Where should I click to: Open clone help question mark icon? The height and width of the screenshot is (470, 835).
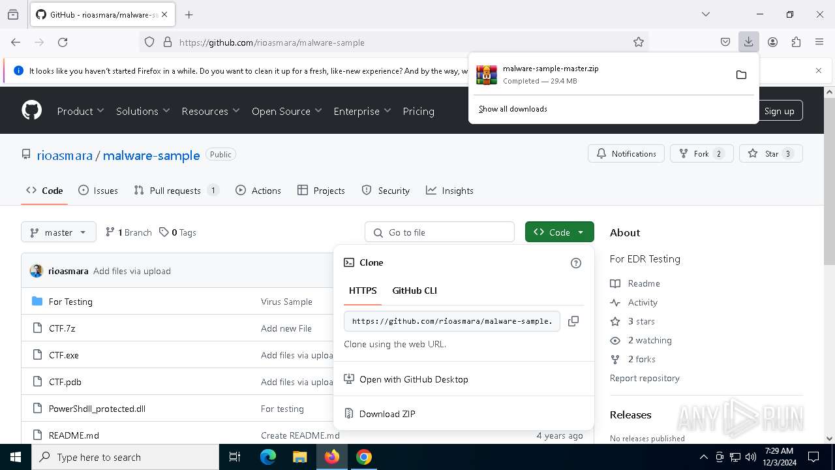[x=575, y=263]
